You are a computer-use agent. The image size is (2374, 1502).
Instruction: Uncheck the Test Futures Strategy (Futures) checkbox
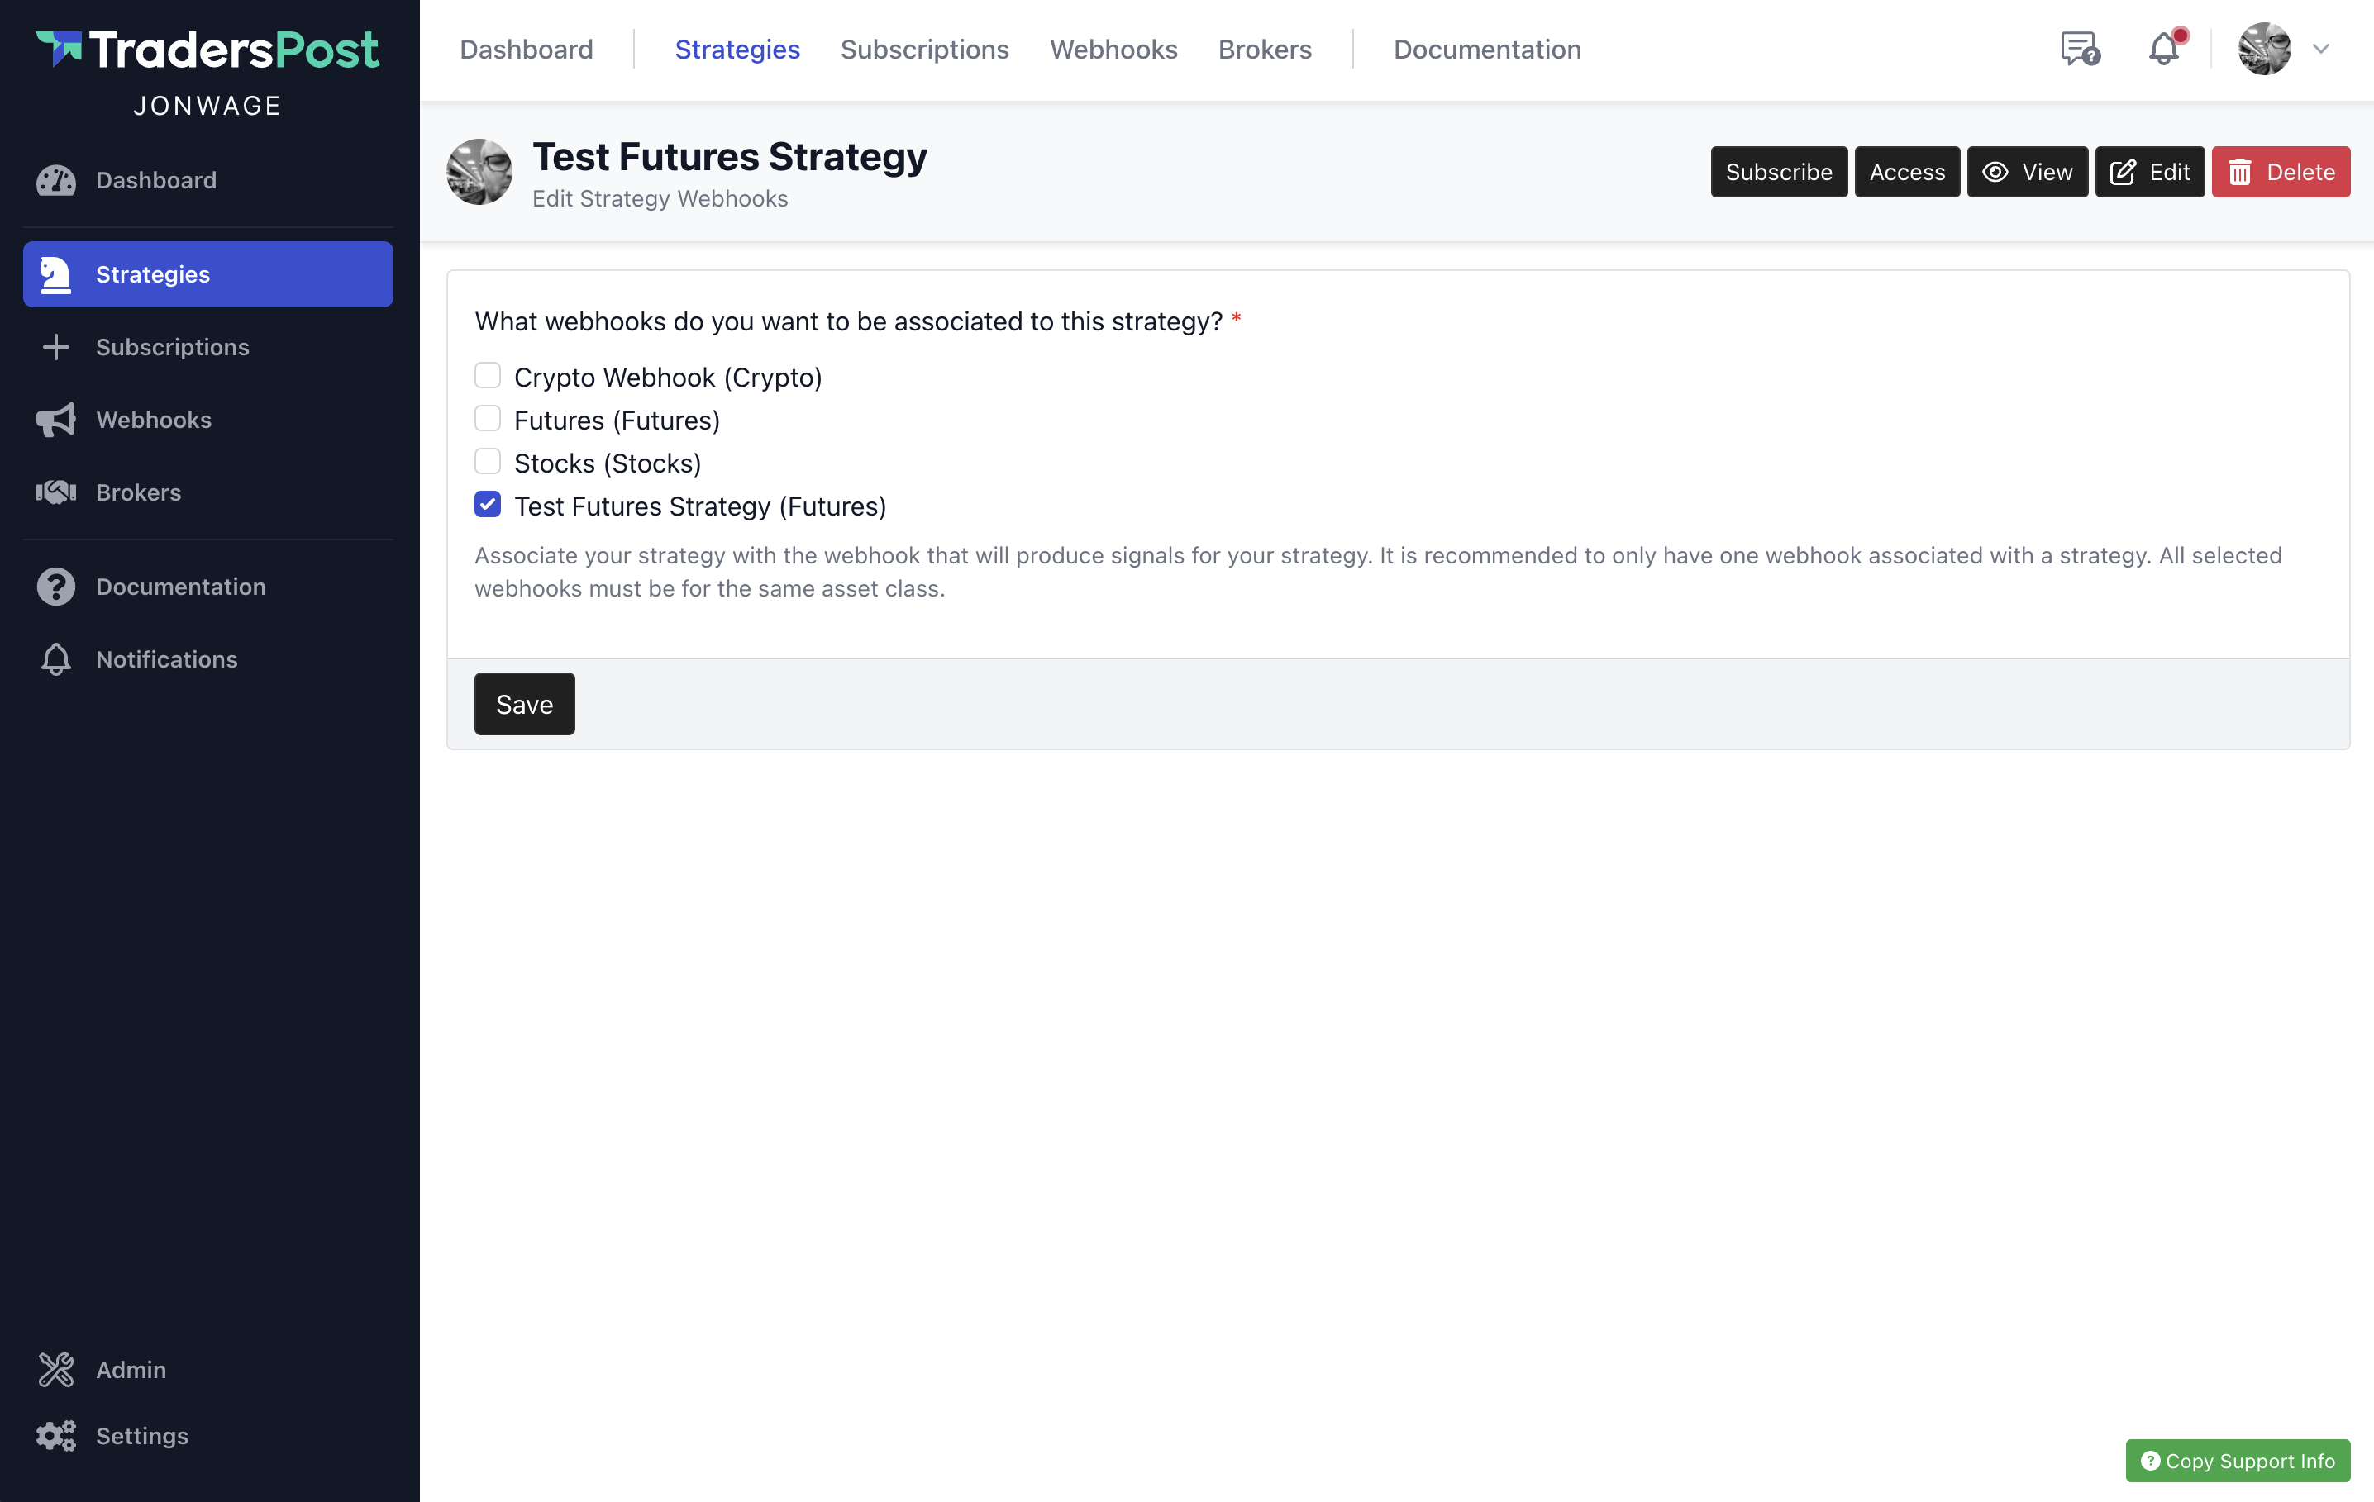[x=488, y=505]
